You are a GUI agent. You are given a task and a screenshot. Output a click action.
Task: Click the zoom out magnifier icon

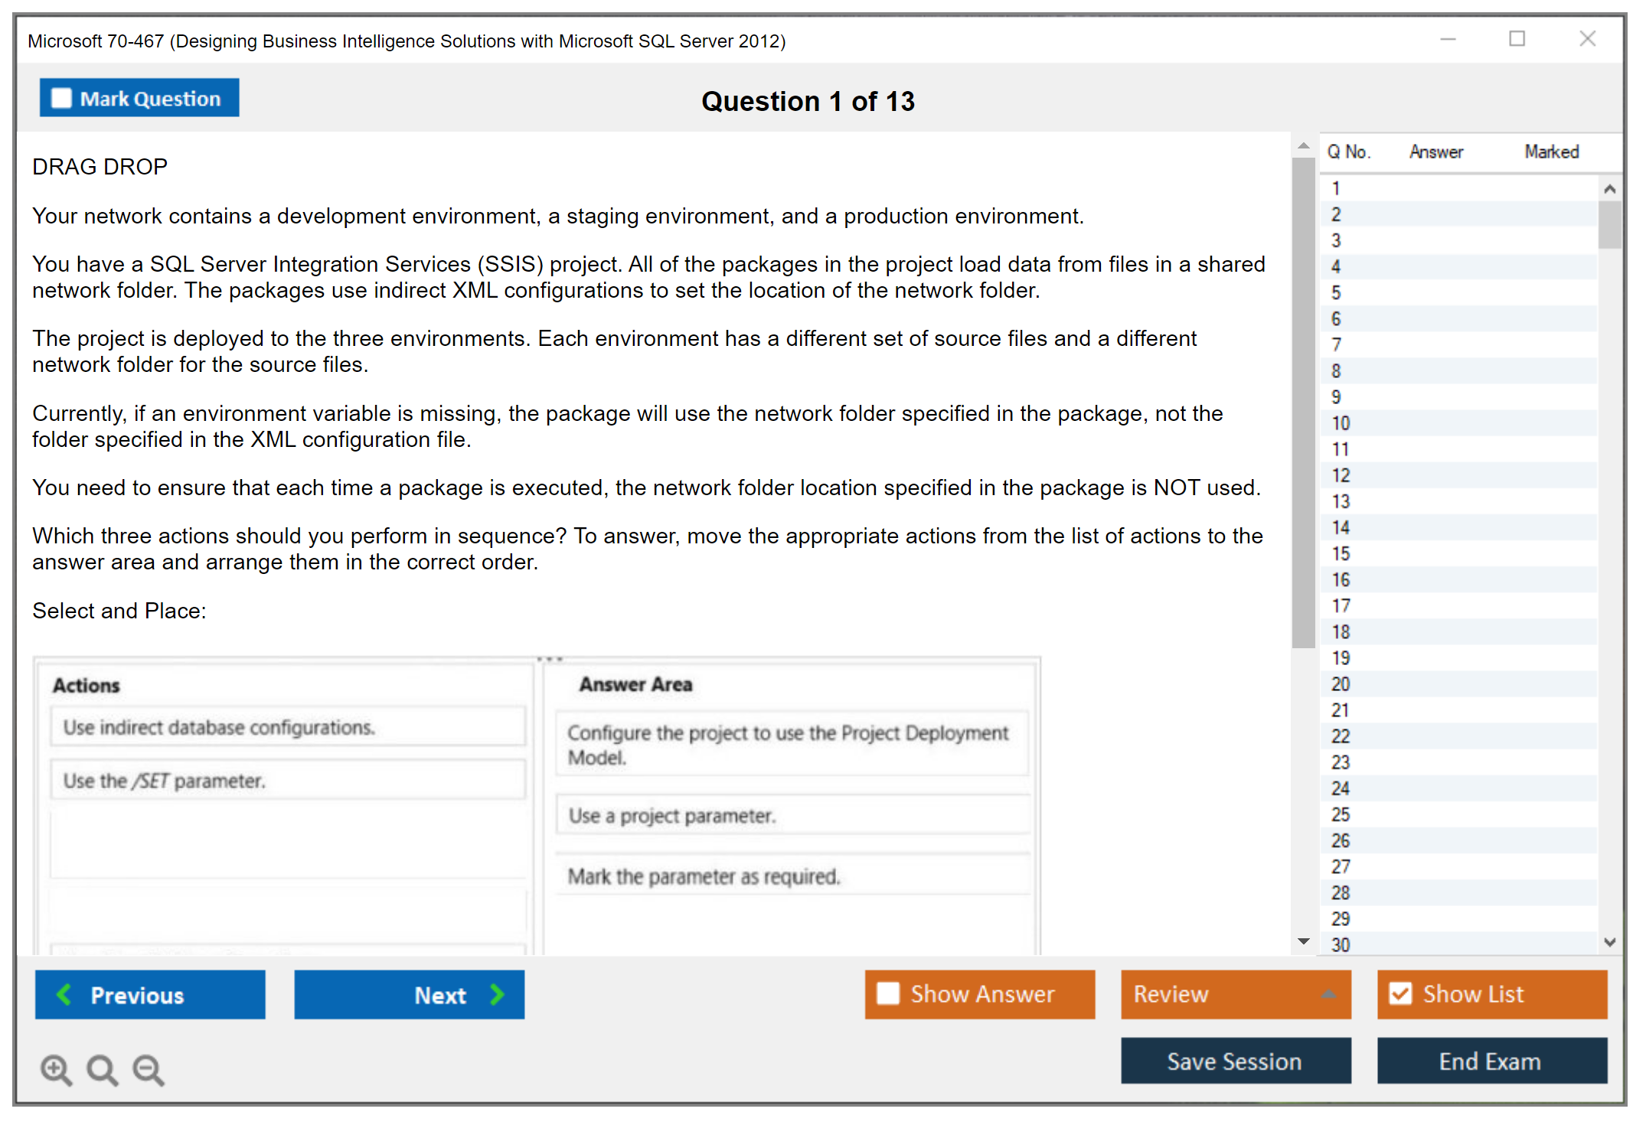[148, 1068]
